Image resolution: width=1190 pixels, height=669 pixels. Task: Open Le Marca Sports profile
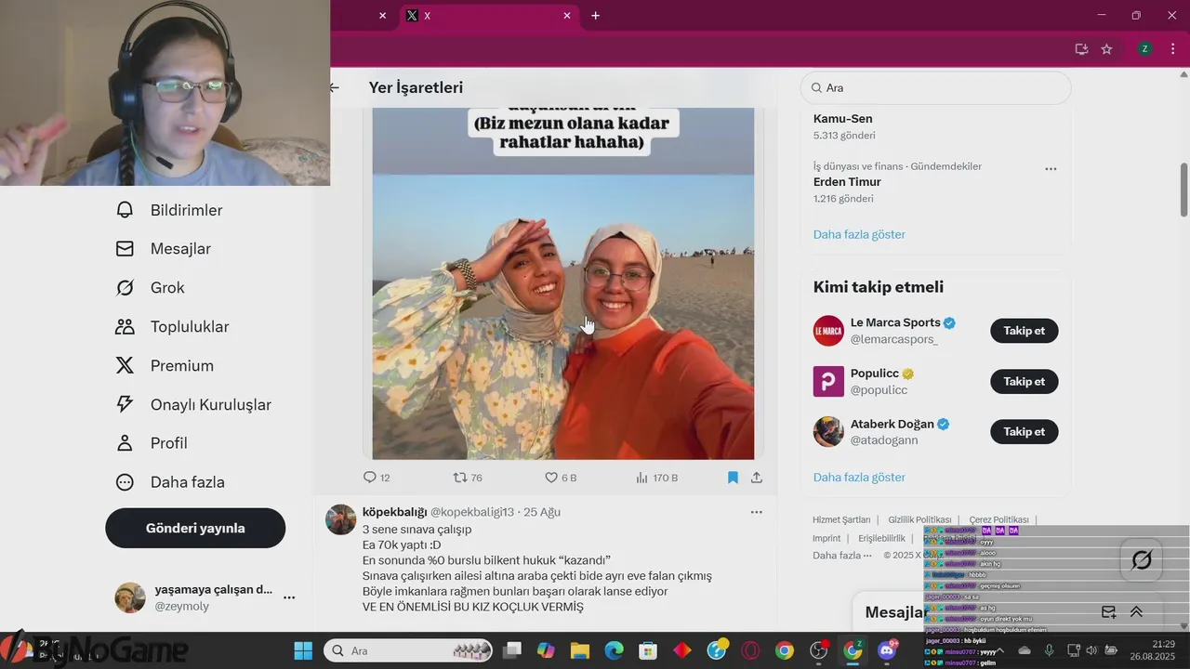pos(895,322)
